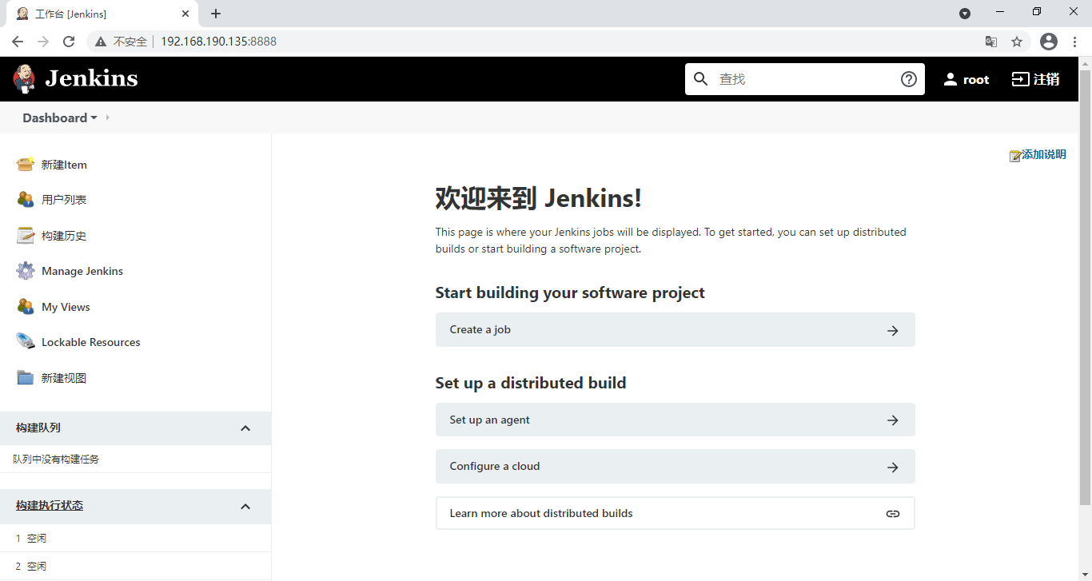The width and height of the screenshot is (1092, 581).
Task: Click the My Views people icon
Action: [x=26, y=306]
